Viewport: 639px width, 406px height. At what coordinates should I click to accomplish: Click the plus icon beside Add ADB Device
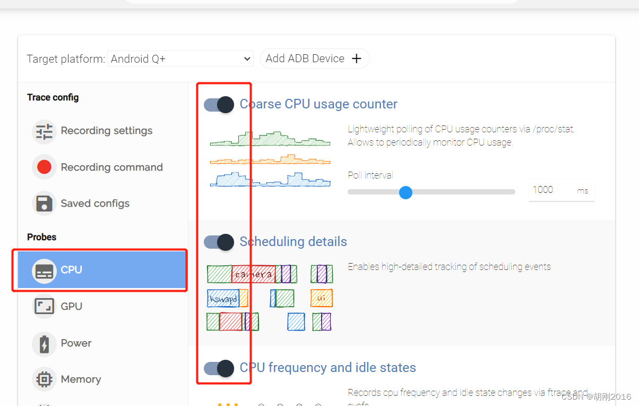tap(357, 58)
